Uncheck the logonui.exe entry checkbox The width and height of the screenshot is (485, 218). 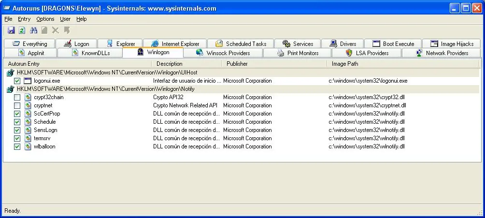pos(17,81)
